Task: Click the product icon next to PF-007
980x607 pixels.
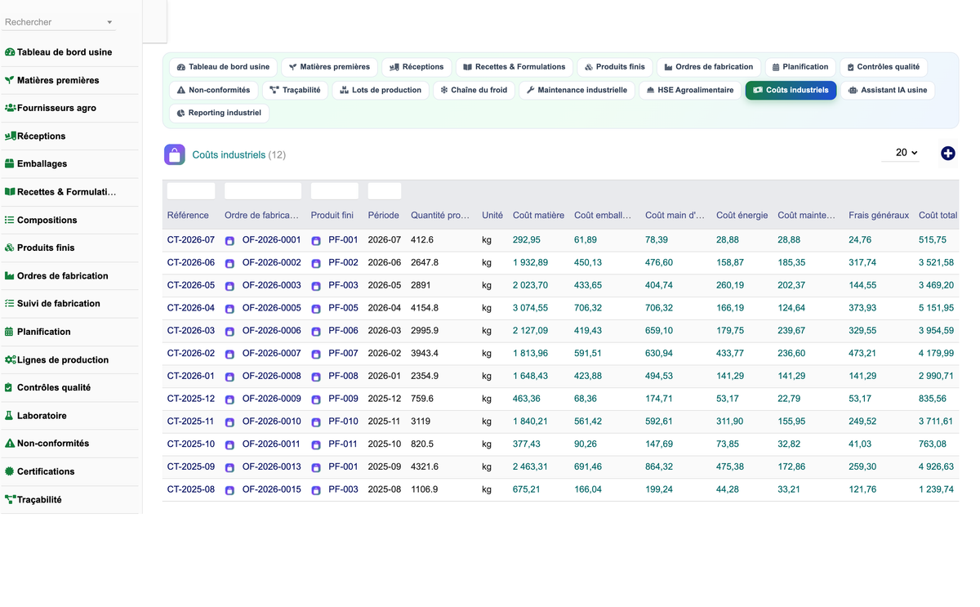Action: point(316,354)
